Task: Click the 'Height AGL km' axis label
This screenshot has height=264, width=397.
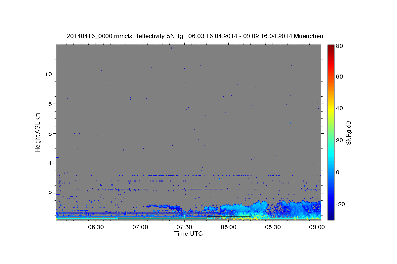Action: (x=38, y=132)
